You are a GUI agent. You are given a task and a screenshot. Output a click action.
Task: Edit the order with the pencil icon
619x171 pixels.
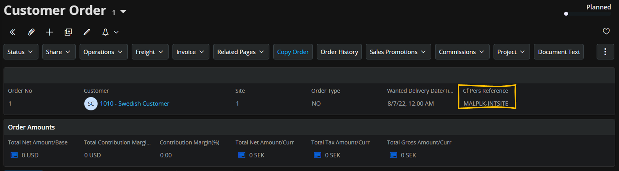click(x=87, y=32)
